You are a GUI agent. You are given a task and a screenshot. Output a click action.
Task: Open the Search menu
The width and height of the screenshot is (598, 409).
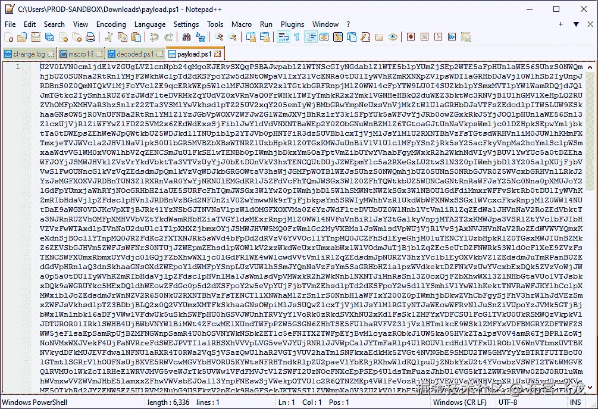pos(54,24)
